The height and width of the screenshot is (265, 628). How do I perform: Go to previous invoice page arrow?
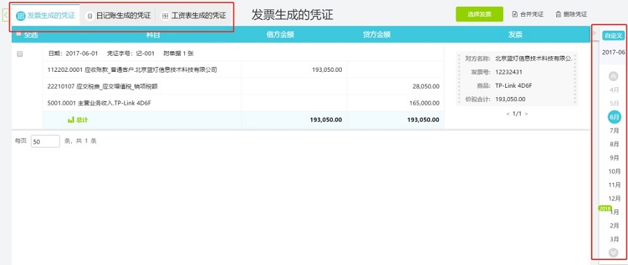click(508, 114)
